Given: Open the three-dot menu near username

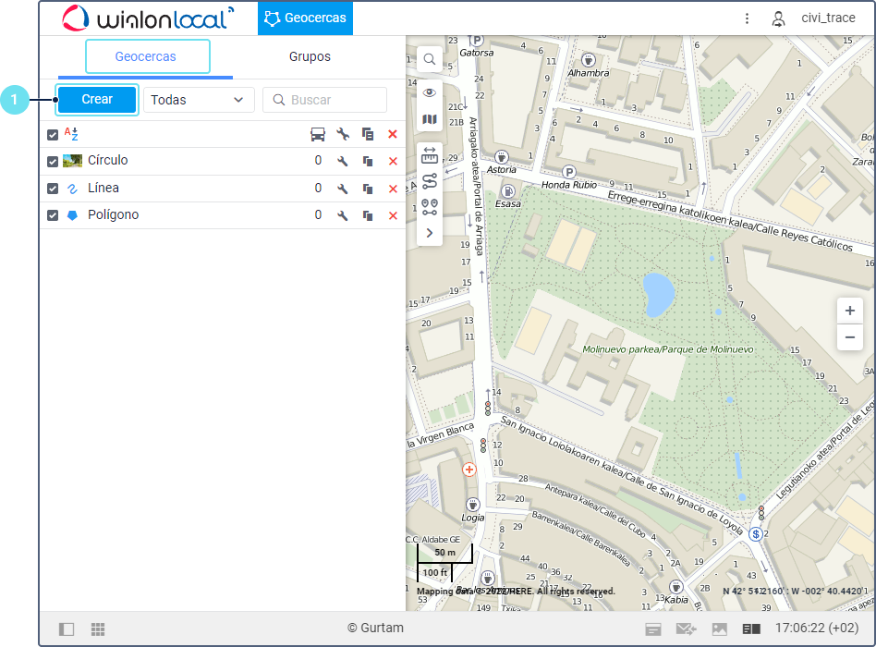Looking at the screenshot, I should 747,18.
